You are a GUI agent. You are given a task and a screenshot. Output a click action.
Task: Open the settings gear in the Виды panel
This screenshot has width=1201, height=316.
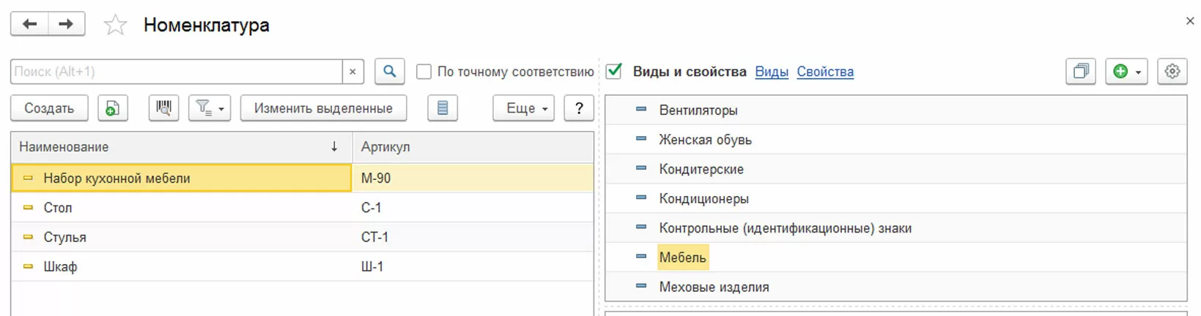pos(1172,72)
